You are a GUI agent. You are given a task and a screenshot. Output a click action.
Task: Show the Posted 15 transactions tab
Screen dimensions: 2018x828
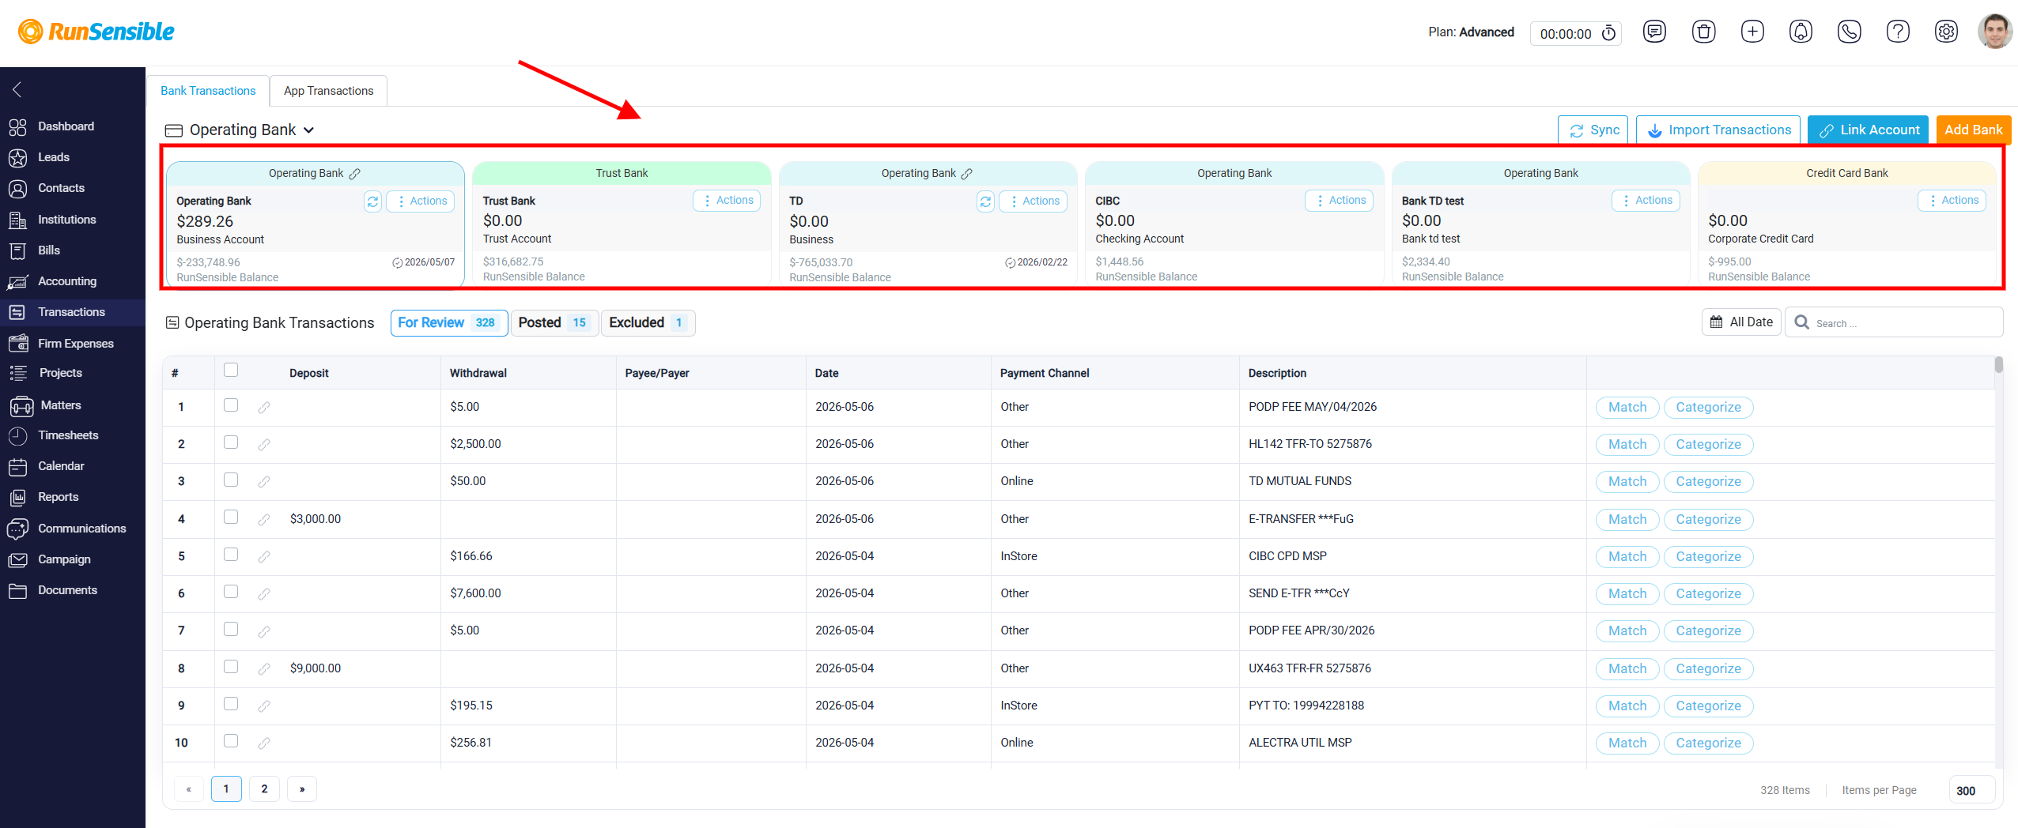pos(554,323)
